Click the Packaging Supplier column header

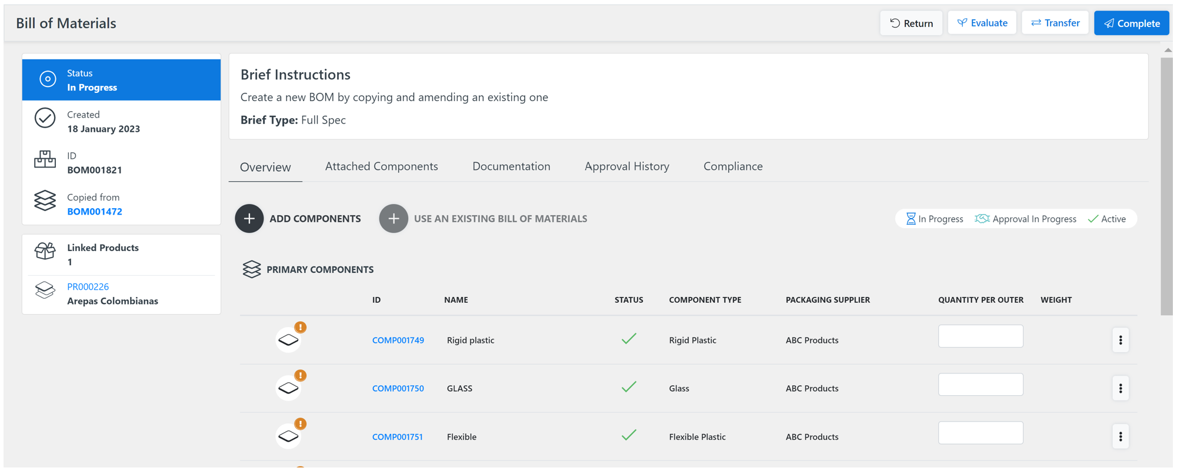(x=828, y=300)
